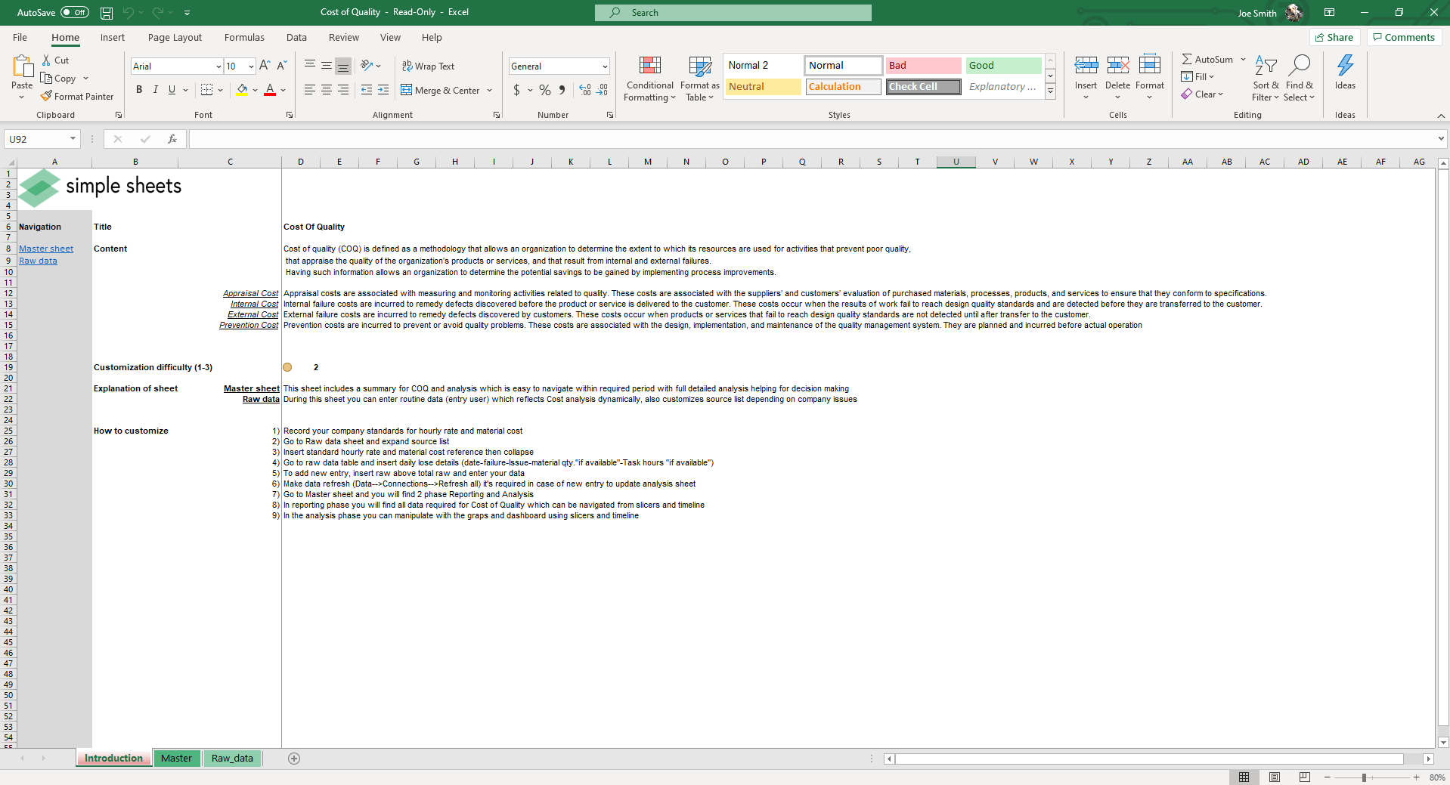
Task: Open the Master sheet navigation link
Action: pyautogui.click(x=46, y=249)
